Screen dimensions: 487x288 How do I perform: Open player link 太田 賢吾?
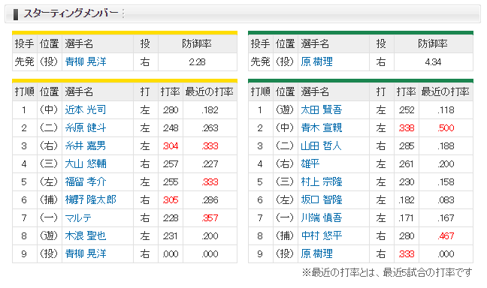322,109
